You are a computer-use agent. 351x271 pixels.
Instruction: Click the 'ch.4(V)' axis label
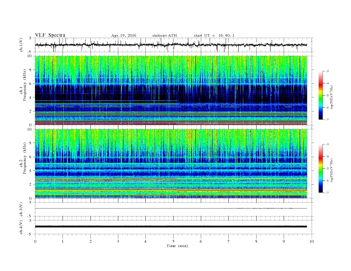coord(21,227)
